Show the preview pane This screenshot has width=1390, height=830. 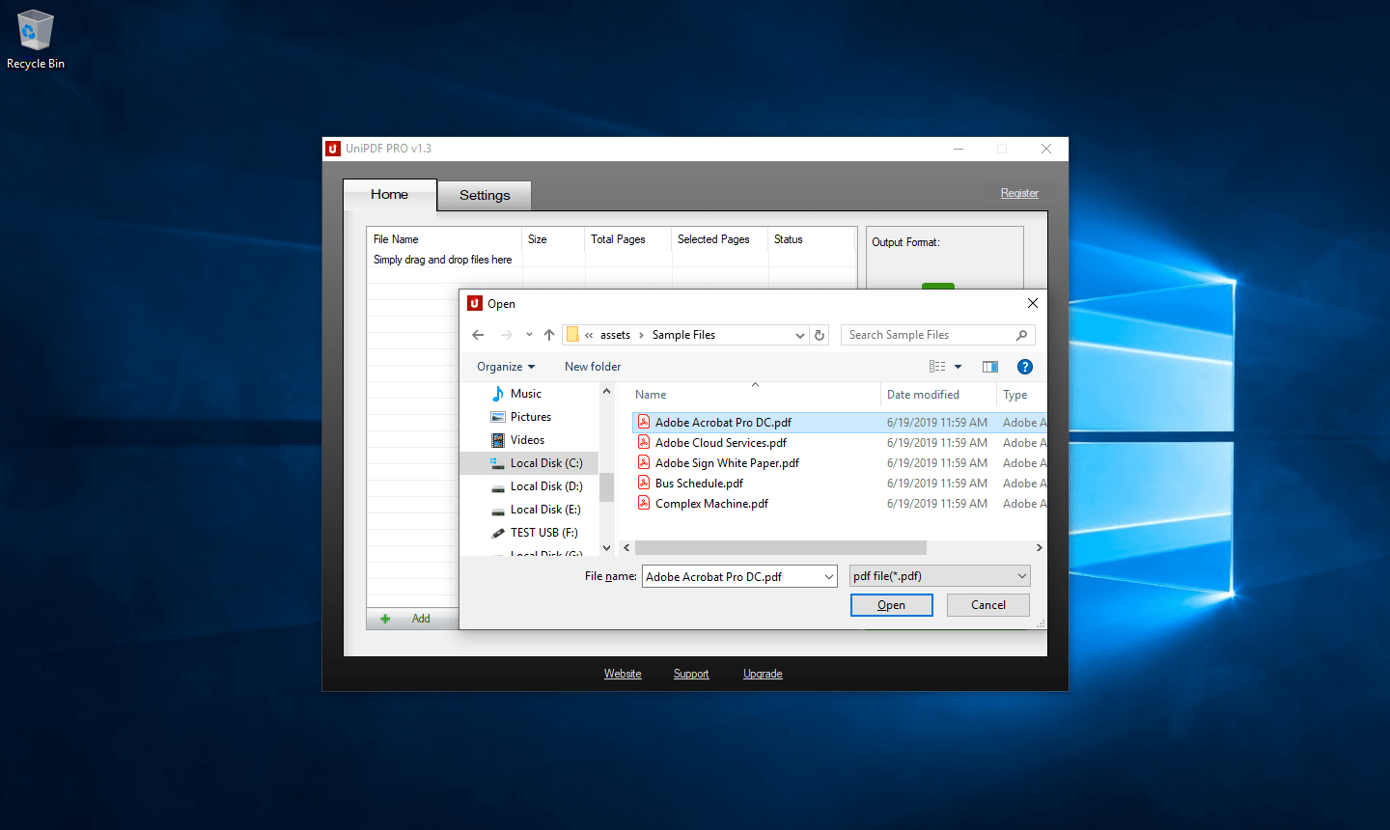990,367
